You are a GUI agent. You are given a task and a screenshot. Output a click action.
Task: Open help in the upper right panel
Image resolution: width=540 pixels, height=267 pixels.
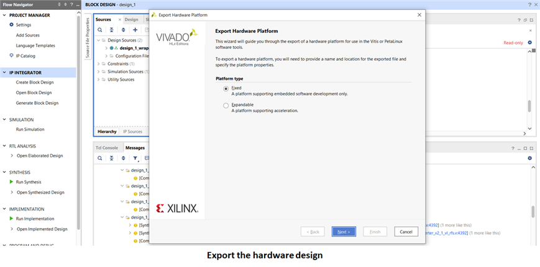[519, 20]
